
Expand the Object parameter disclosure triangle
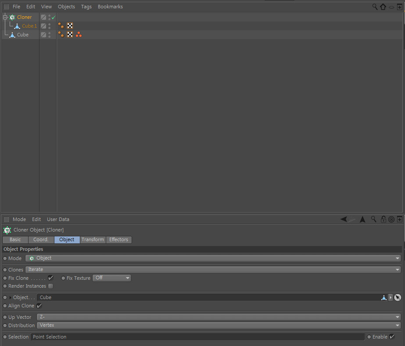[10, 298]
